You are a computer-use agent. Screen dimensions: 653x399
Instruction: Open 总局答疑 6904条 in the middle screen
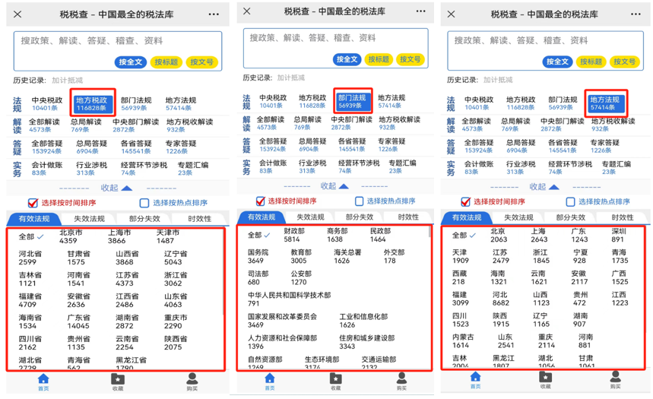point(312,145)
